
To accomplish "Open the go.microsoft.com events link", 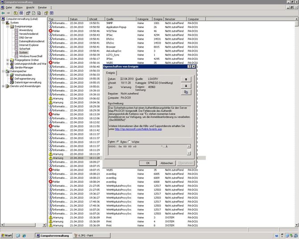I will (138, 129).
